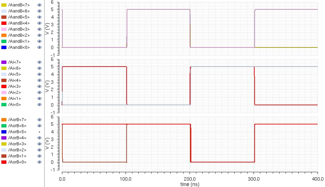Hide the /Ai<2> trace via eye icon
325x187 pixels.
pos(39,92)
